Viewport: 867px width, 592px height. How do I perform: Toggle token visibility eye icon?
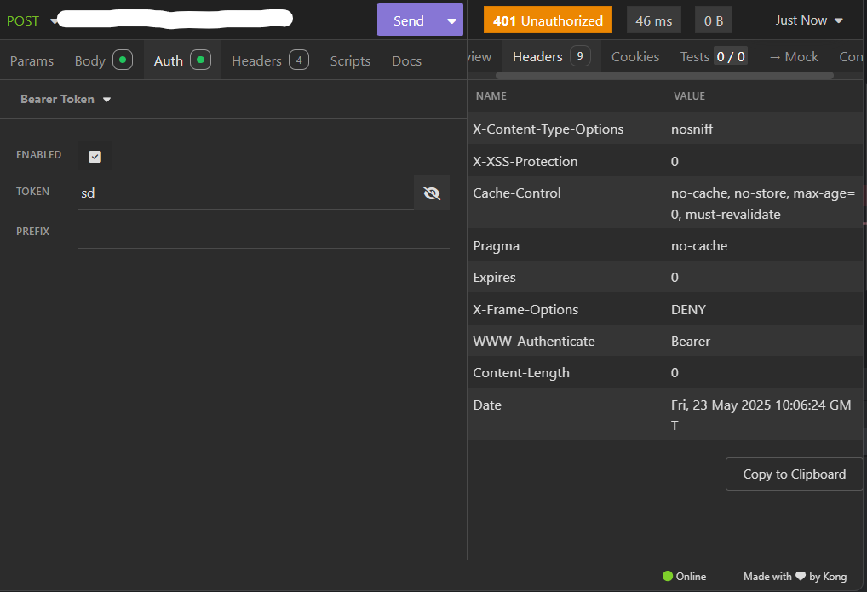click(x=432, y=193)
